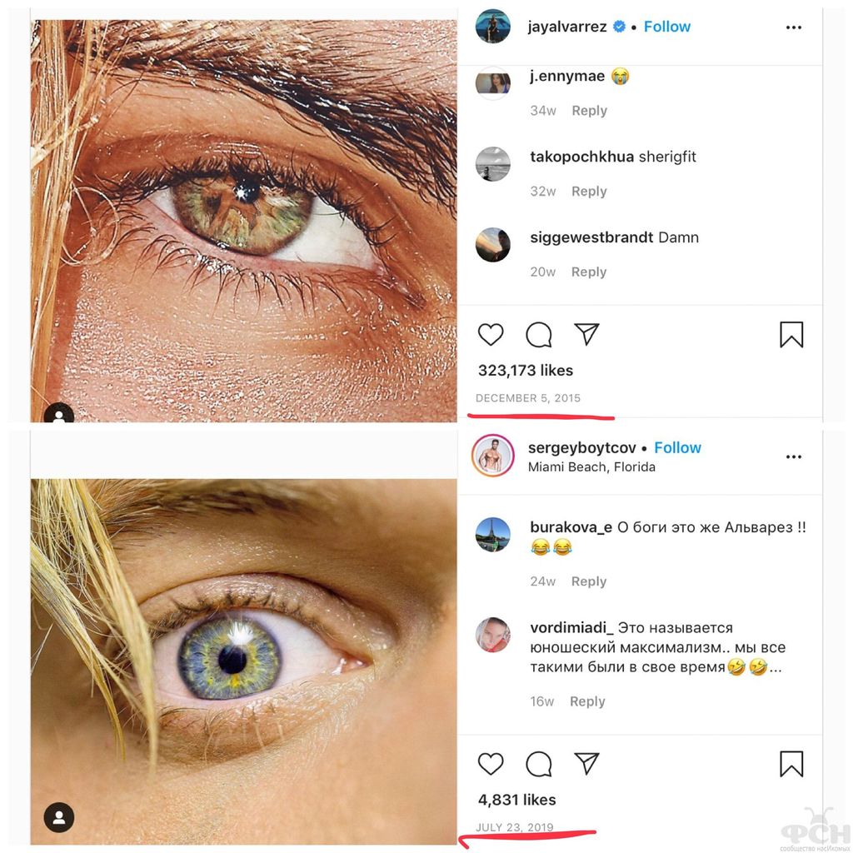Like the sergeyboytcov post with heart icon
The height and width of the screenshot is (853, 853).
[x=491, y=764]
